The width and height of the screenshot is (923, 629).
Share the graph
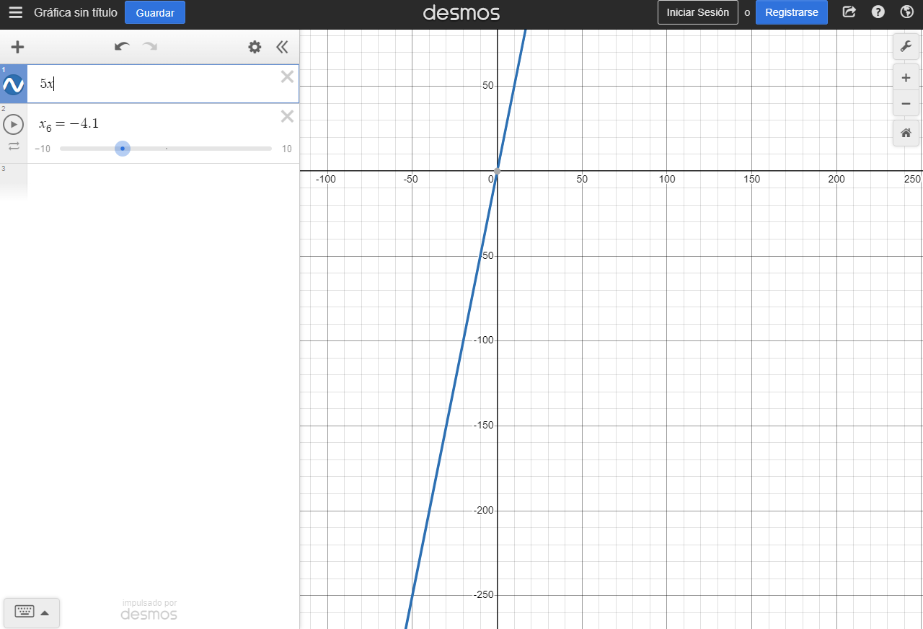[849, 12]
